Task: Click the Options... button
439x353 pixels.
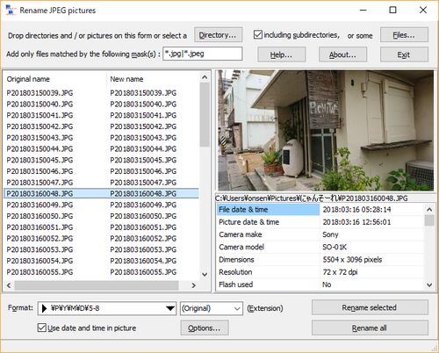Action: tap(205, 328)
